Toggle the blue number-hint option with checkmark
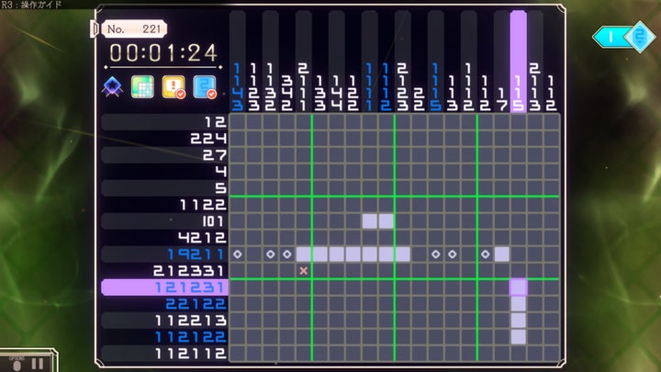This screenshot has width=661, height=372. tap(205, 87)
